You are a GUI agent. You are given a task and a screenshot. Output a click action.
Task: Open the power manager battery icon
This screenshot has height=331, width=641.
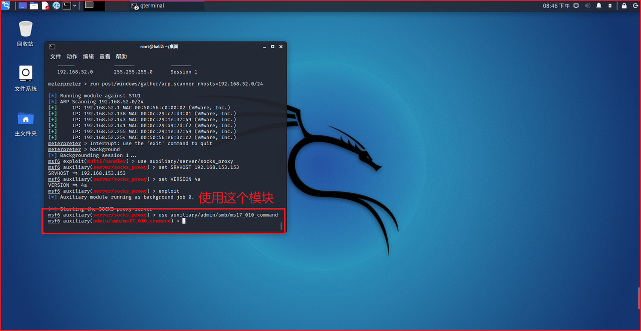click(610, 6)
